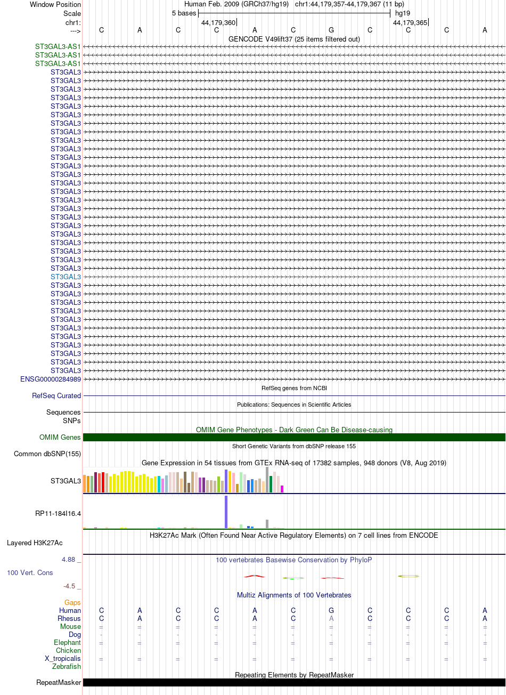Open the GENCODE V49lift37 track title
The width and height of the screenshot is (506, 695).
[x=294, y=39]
